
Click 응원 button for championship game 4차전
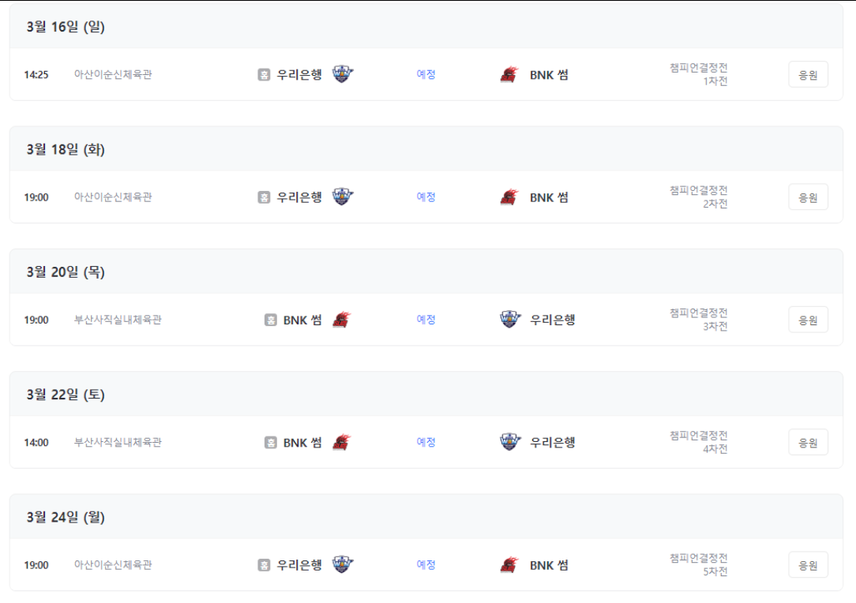point(808,443)
